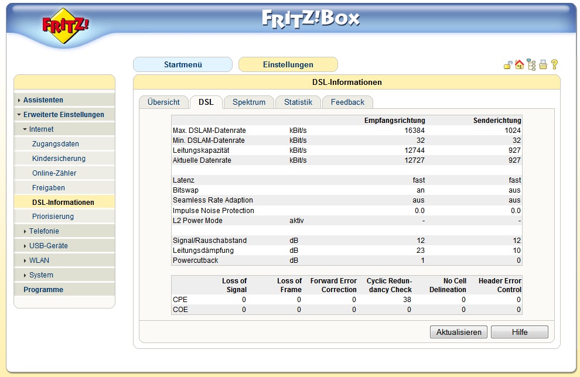Click the USB-Geräte sidebar label
This screenshot has width=580, height=377.
(x=49, y=246)
